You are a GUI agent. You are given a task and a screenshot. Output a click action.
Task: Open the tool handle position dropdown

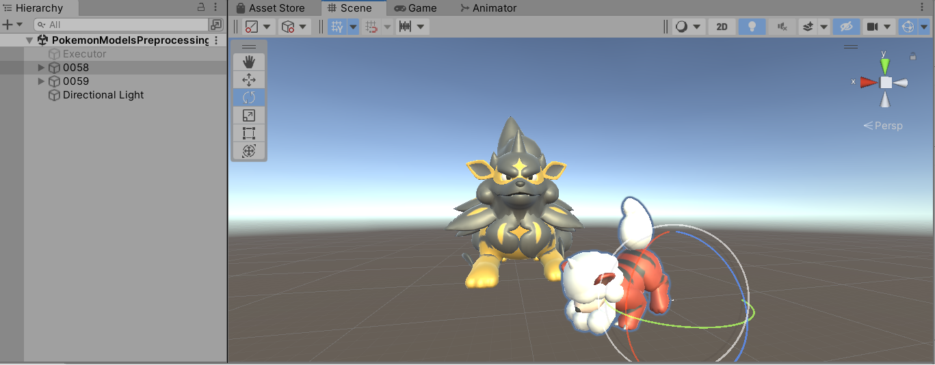point(259,27)
